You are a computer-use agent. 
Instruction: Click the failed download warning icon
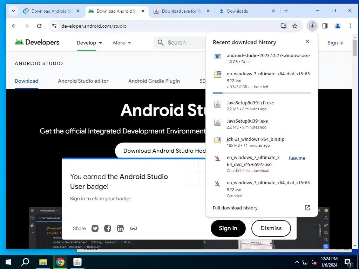[x=217, y=158]
